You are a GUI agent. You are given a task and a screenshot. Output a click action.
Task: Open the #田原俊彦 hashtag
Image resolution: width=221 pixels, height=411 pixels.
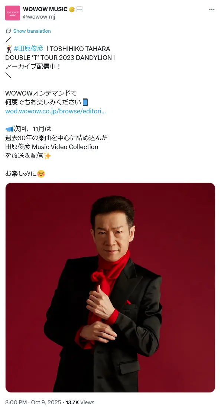(29, 48)
